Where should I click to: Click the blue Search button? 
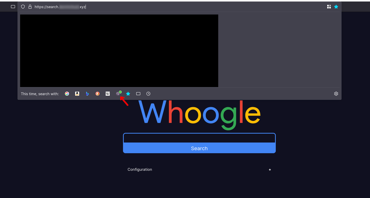tap(199, 148)
